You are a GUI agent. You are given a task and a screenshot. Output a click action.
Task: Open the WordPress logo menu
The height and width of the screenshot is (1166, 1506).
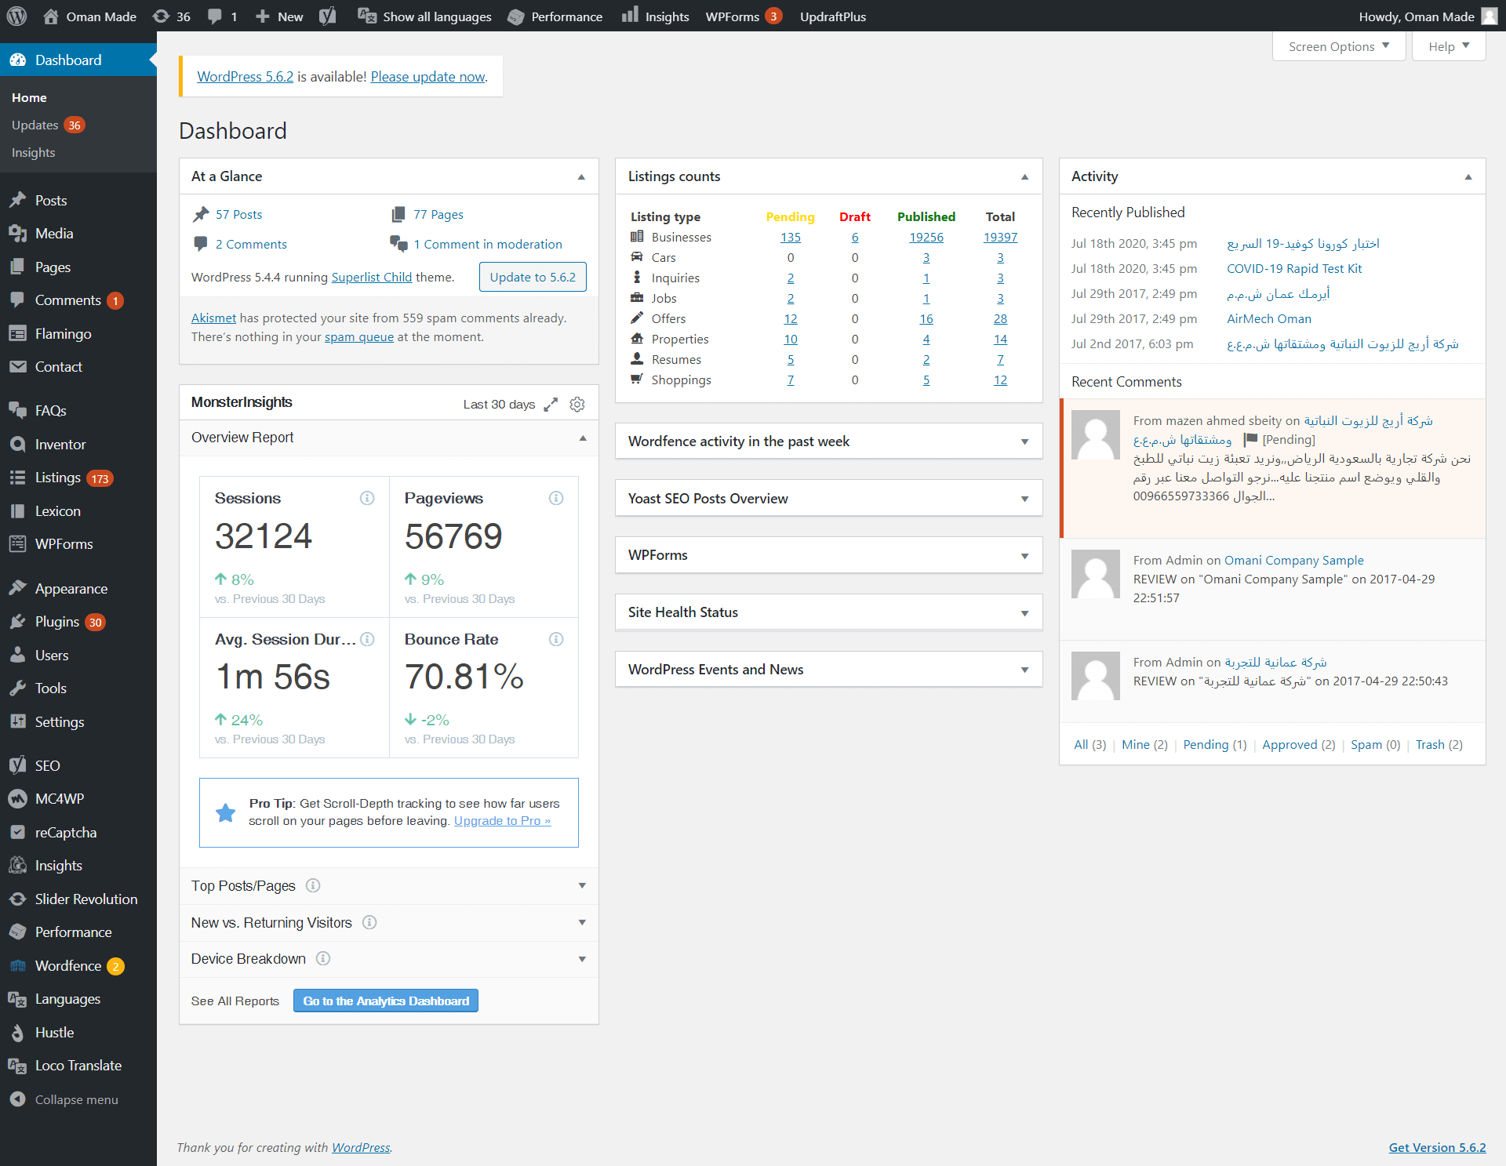(x=17, y=16)
